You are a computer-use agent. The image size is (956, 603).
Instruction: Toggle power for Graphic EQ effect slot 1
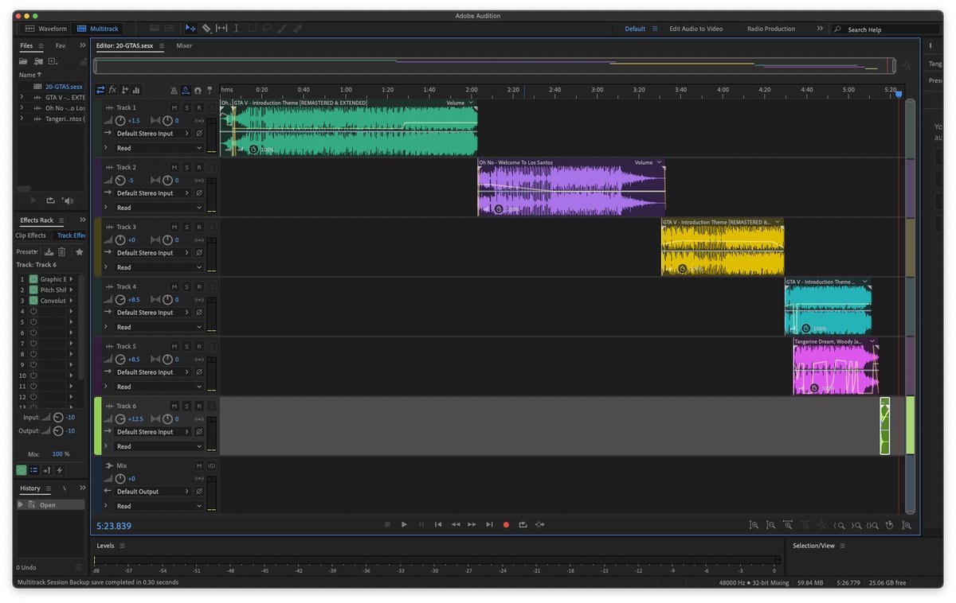pyautogui.click(x=33, y=279)
